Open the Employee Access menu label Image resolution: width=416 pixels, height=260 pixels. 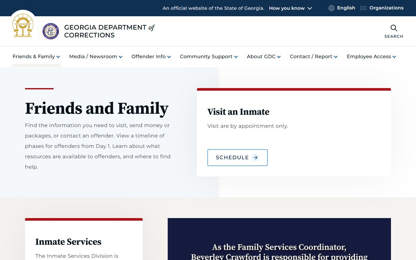point(369,57)
